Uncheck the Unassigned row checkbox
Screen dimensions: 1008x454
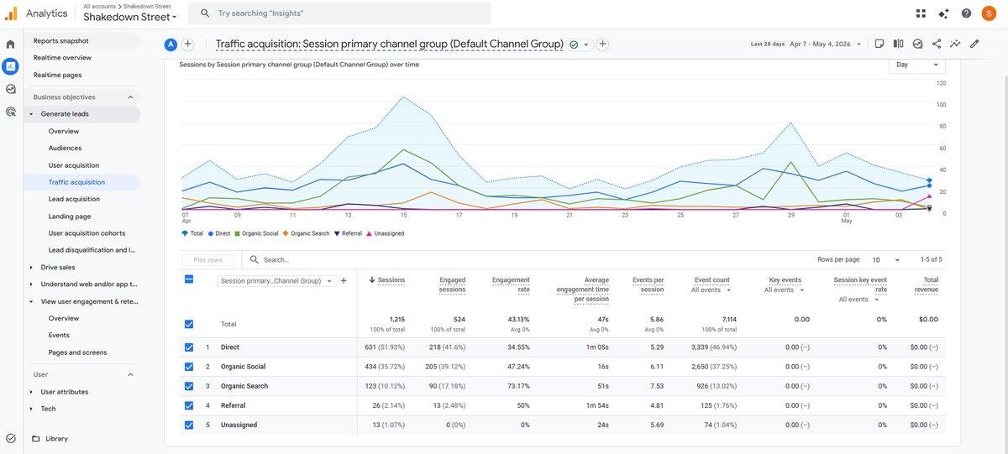point(189,425)
